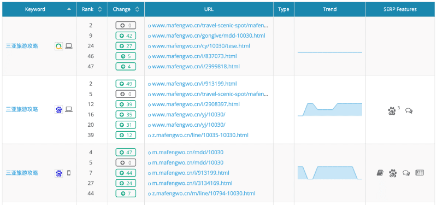Open m.mafengwo.cn/i/913199.html link
The width and height of the screenshot is (437, 205).
coord(191,173)
